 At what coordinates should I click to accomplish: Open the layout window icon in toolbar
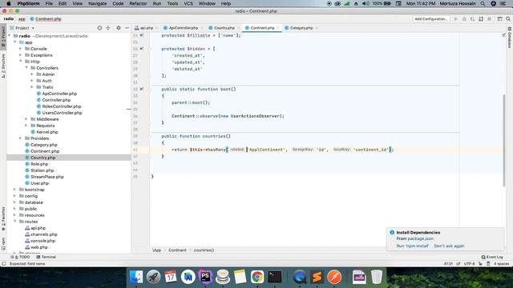tap(499, 19)
